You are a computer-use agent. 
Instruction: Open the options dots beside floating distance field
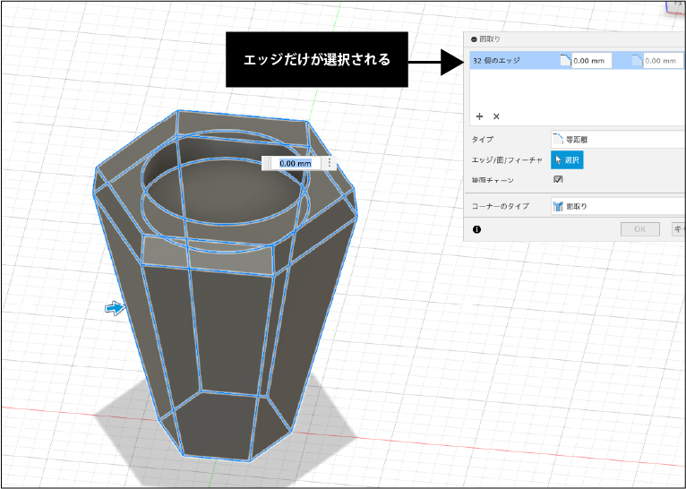(330, 163)
